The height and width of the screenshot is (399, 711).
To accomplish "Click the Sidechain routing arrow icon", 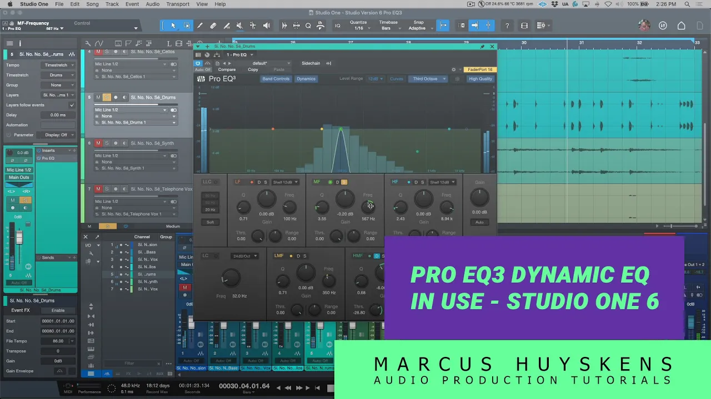I will (328, 63).
